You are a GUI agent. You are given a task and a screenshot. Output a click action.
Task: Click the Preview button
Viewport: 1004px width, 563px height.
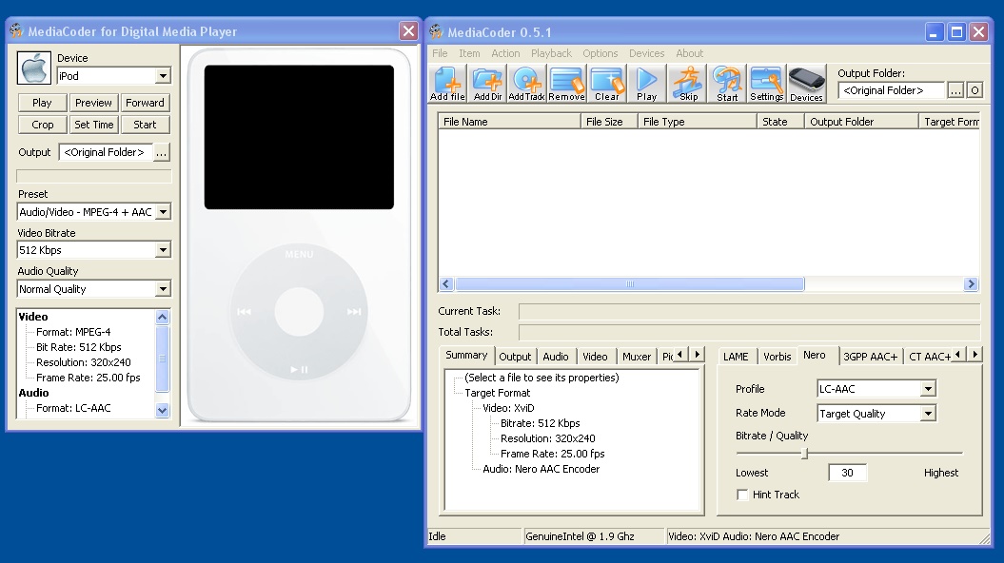(x=93, y=103)
